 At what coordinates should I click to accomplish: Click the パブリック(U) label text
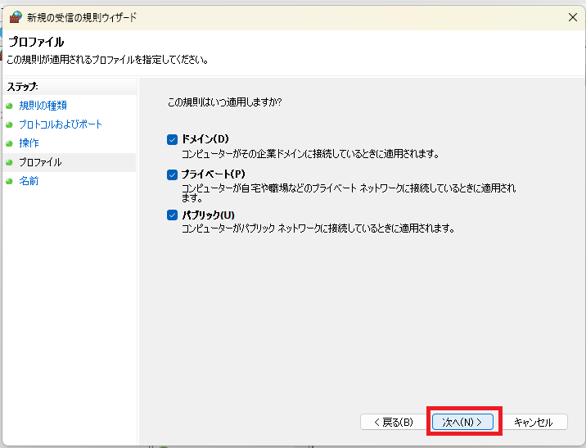click(208, 215)
